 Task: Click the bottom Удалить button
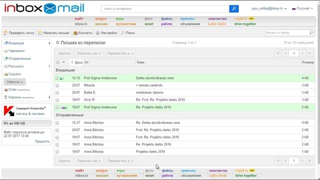pos(64,161)
